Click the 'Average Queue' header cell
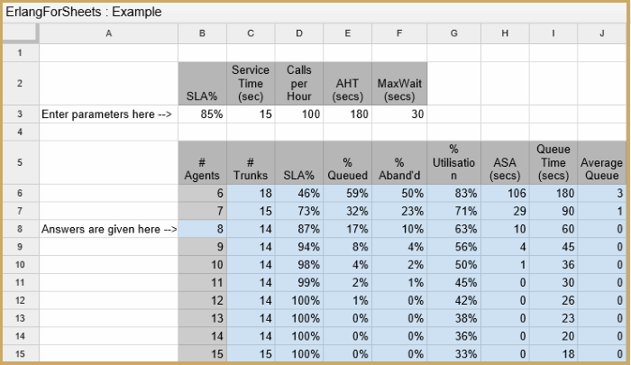 pos(601,162)
